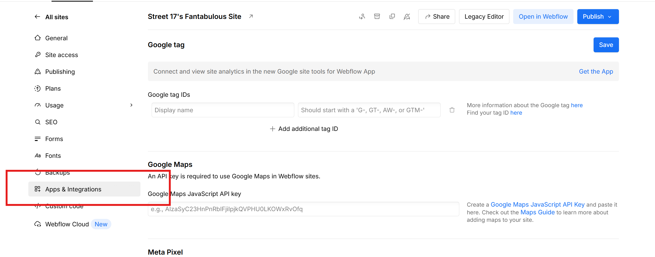Open the Maps Guide link
The height and width of the screenshot is (257, 655).
pos(538,212)
